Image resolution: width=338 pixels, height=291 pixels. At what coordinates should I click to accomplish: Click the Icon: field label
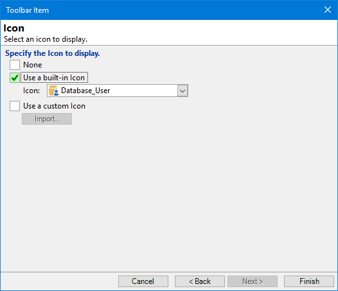[x=31, y=91]
